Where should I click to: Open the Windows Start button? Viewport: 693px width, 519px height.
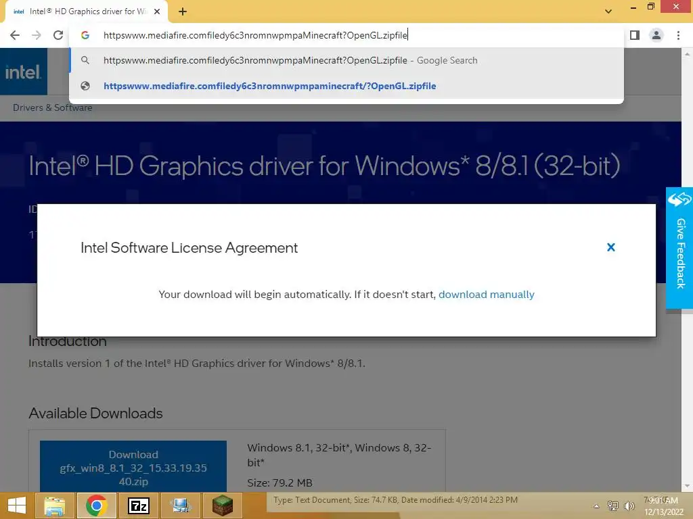(x=16, y=505)
